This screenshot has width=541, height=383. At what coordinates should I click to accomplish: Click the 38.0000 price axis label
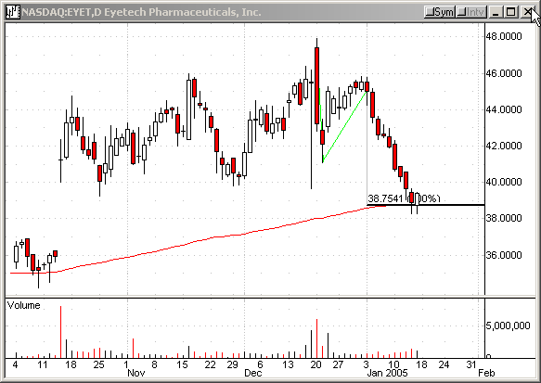click(504, 218)
